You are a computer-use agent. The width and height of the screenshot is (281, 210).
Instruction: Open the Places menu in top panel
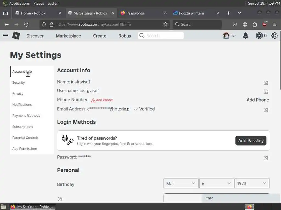click(x=39, y=3)
